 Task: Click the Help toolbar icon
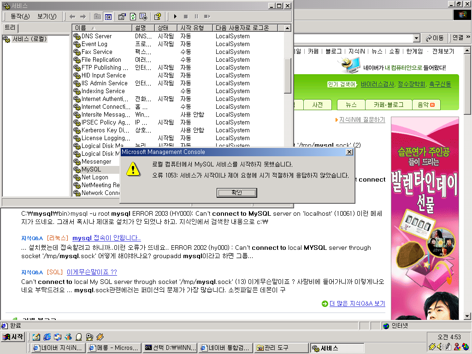pos(158,17)
